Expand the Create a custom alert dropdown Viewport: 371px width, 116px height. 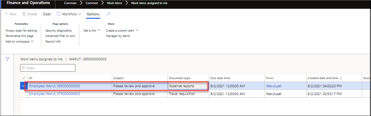pyautogui.click(x=137, y=31)
